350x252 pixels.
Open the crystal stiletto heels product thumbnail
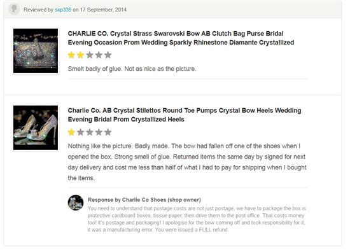36,128
